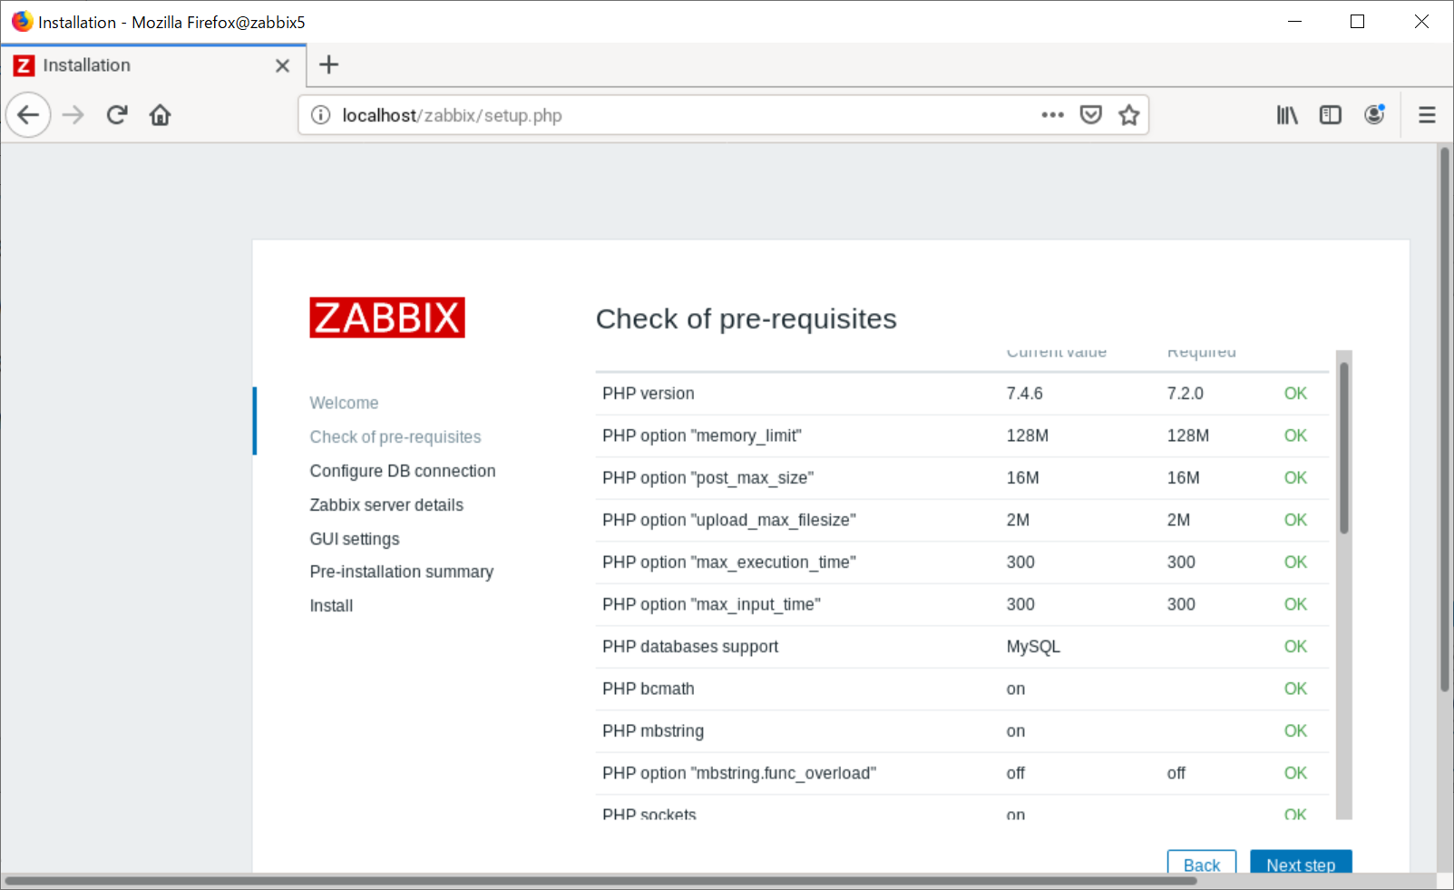The height and width of the screenshot is (890, 1454).
Task: Save page to Pocket icon
Action: click(x=1091, y=115)
